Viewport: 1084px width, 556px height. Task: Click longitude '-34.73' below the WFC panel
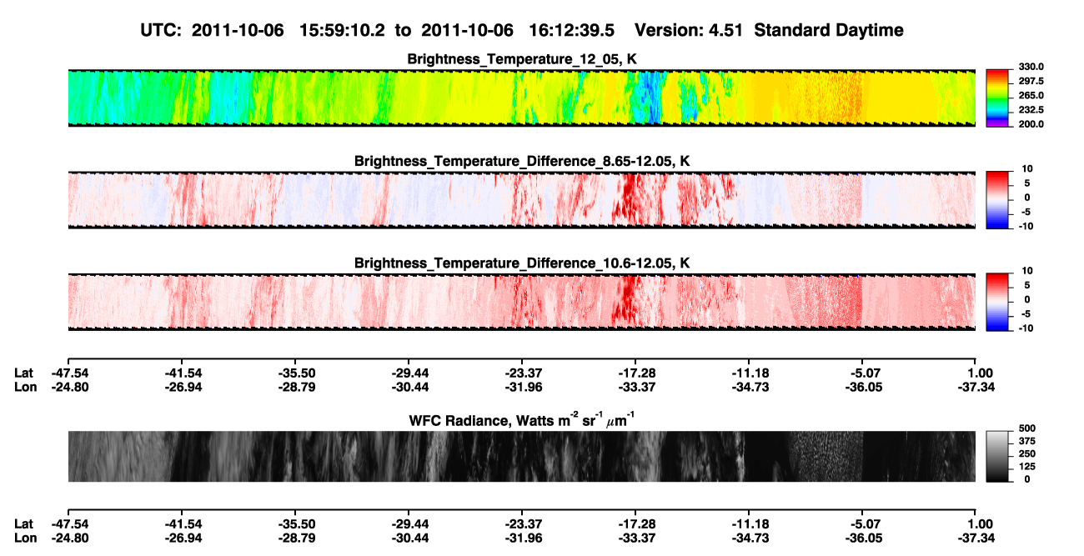click(x=750, y=538)
